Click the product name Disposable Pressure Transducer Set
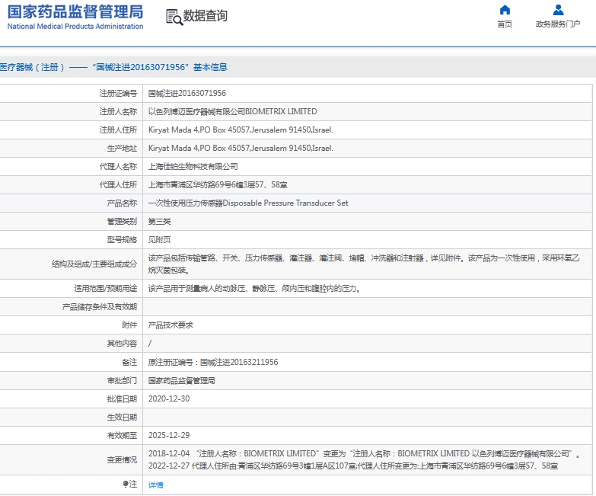This screenshot has width=596, height=496. (248, 203)
